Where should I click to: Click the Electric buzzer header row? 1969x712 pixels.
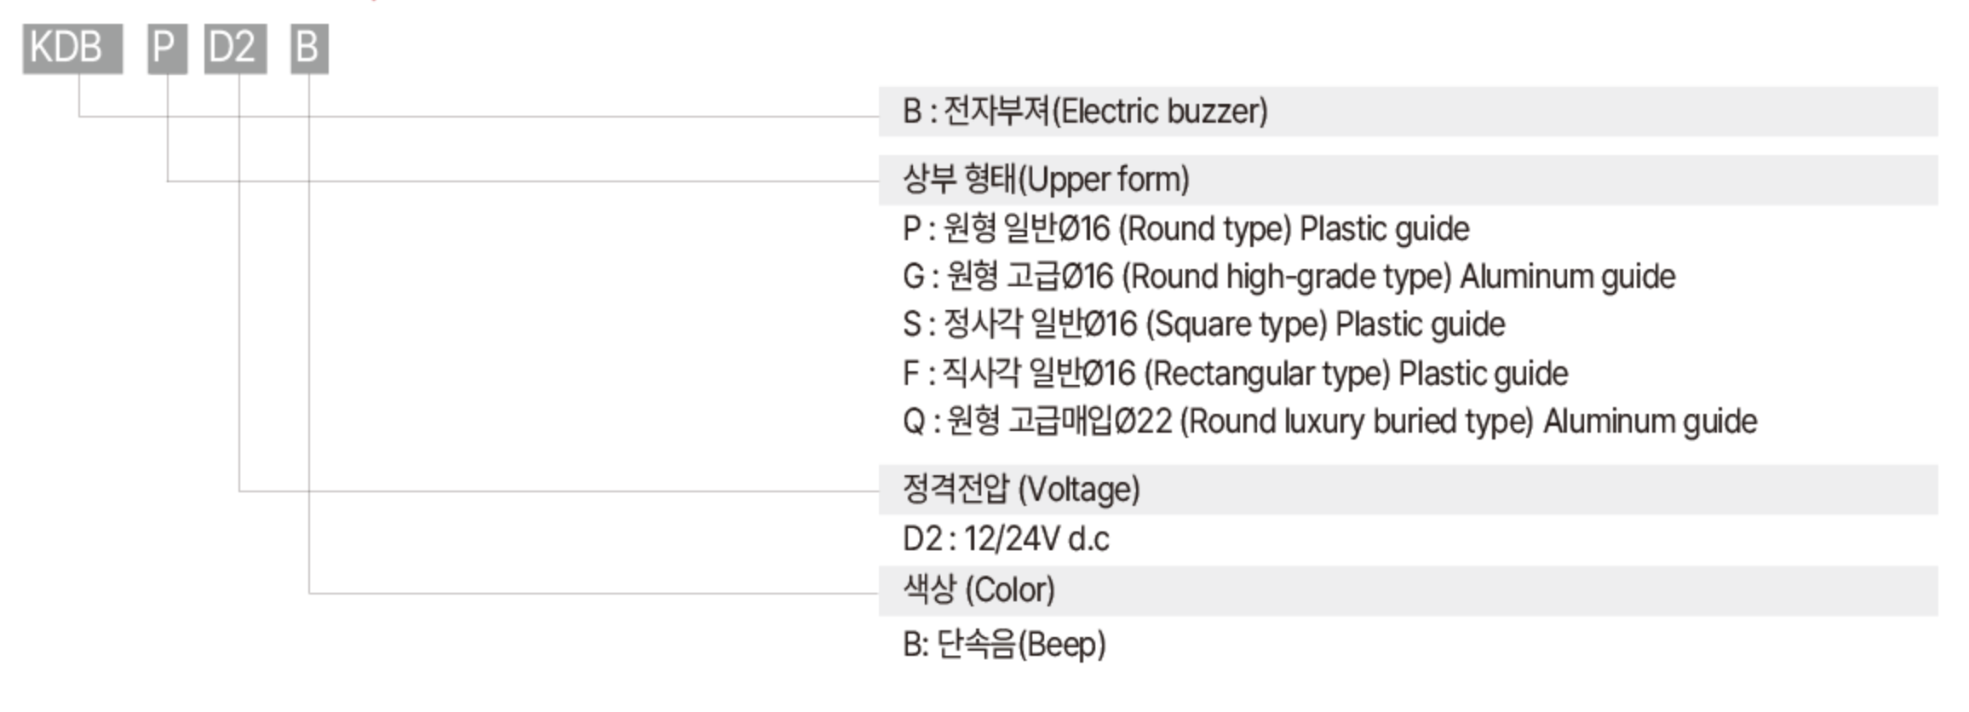click(x=1408, y=112)
